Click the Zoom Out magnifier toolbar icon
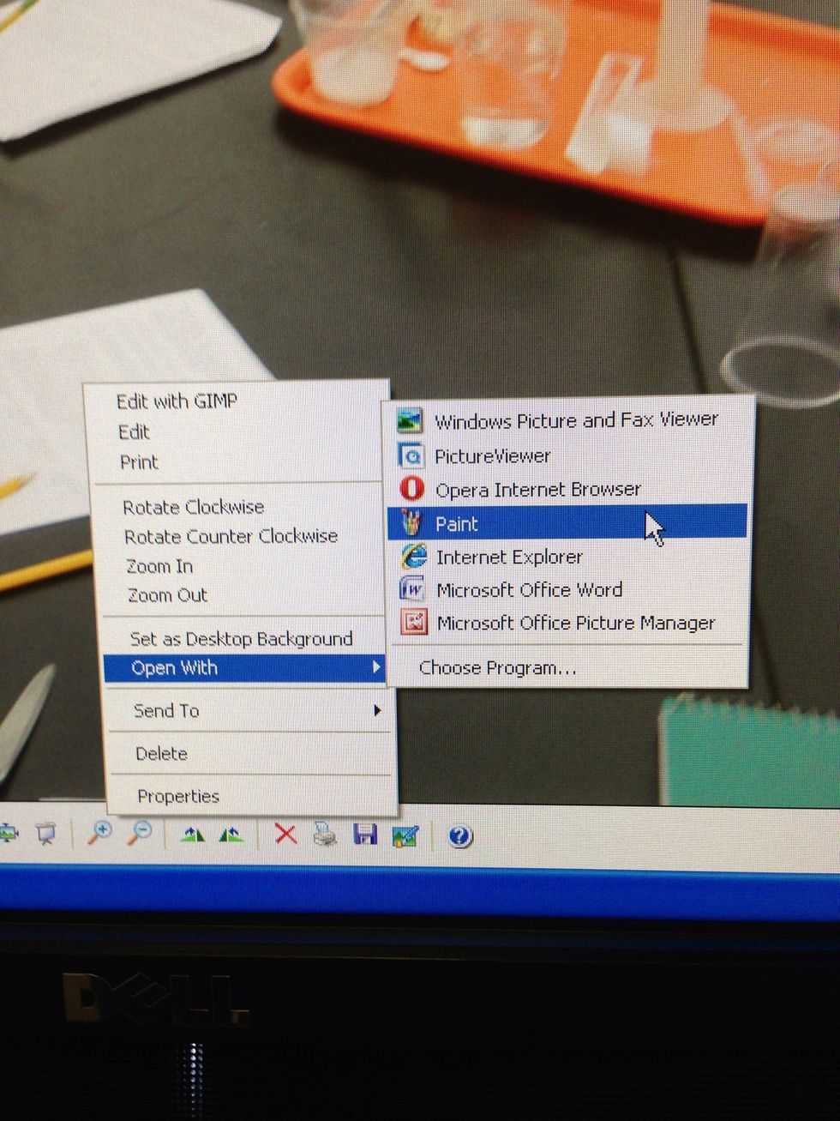This screenshot has width=840, height=1121. point(140,832)
